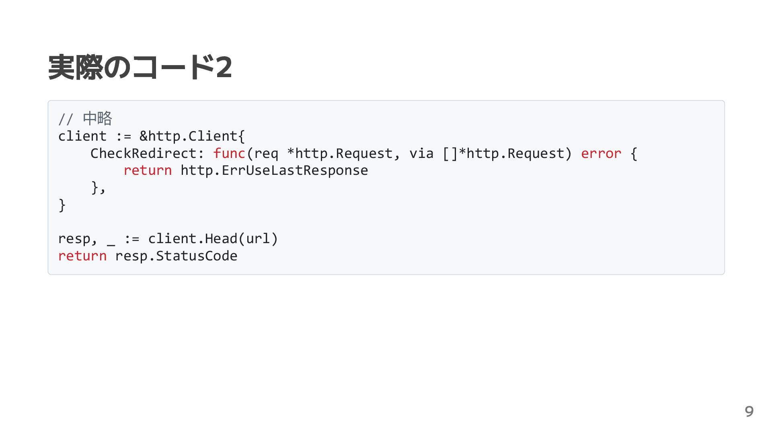Click the indented return keyword
Screen dimensions: 772x434
coord(148,170)
